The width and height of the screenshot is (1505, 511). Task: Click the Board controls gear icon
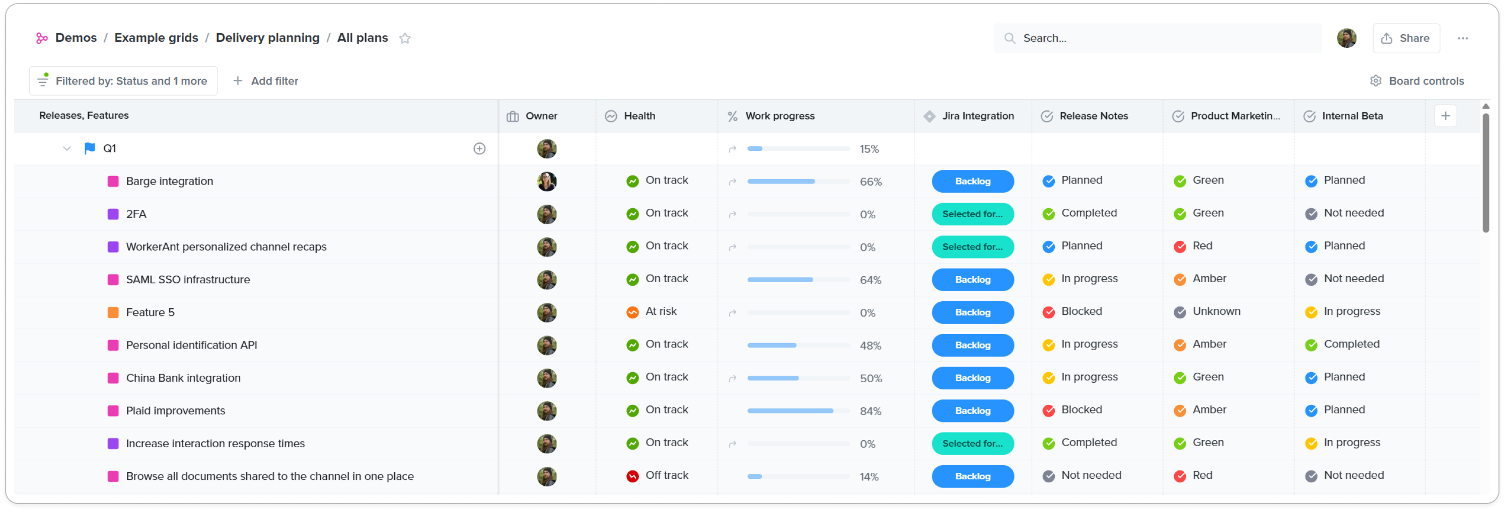pyautogui.click(x=1375, y=80)
